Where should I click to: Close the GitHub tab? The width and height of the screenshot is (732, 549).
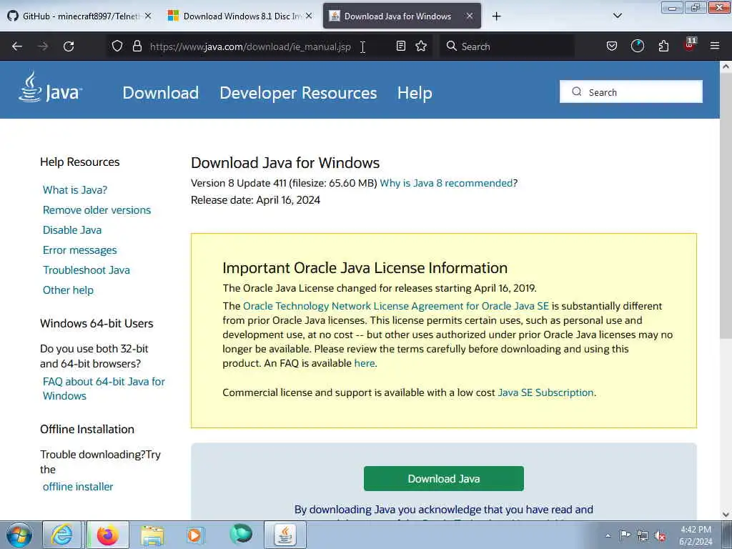click(x=148, y=16)
